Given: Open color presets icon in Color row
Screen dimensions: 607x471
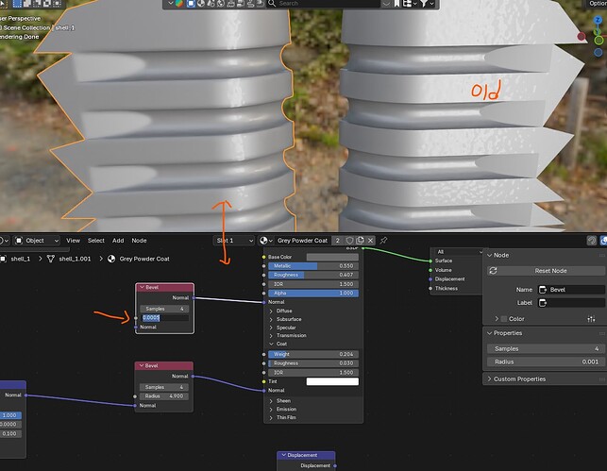Looking at the screenshot, I should tap(591, 319).
